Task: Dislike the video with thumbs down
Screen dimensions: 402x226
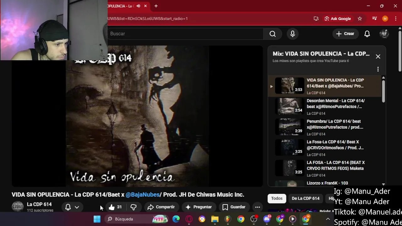Action: click(x=133, y=207)
